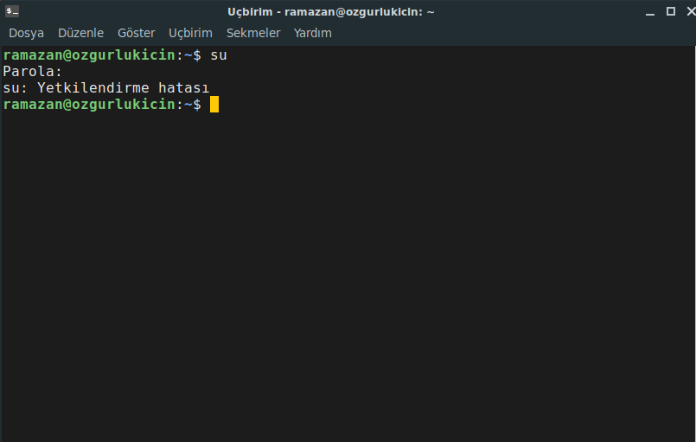Click the word 'Yetkilendirme' in the output
Viewport: 696px width, 442px height.
93,88
